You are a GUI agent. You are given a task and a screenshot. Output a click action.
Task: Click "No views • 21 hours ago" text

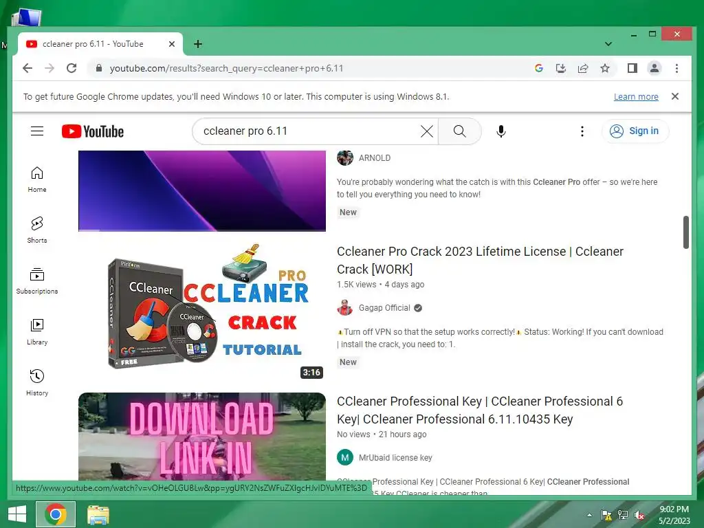point(382,434)
